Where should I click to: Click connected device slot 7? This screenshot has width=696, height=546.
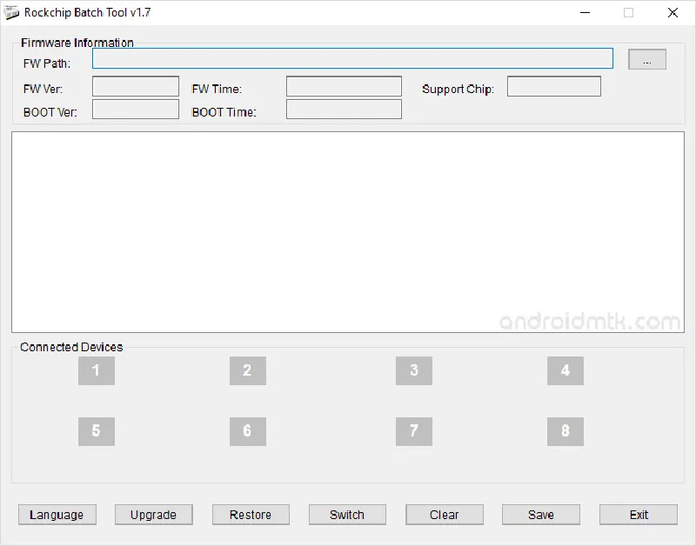coord(414,431)
